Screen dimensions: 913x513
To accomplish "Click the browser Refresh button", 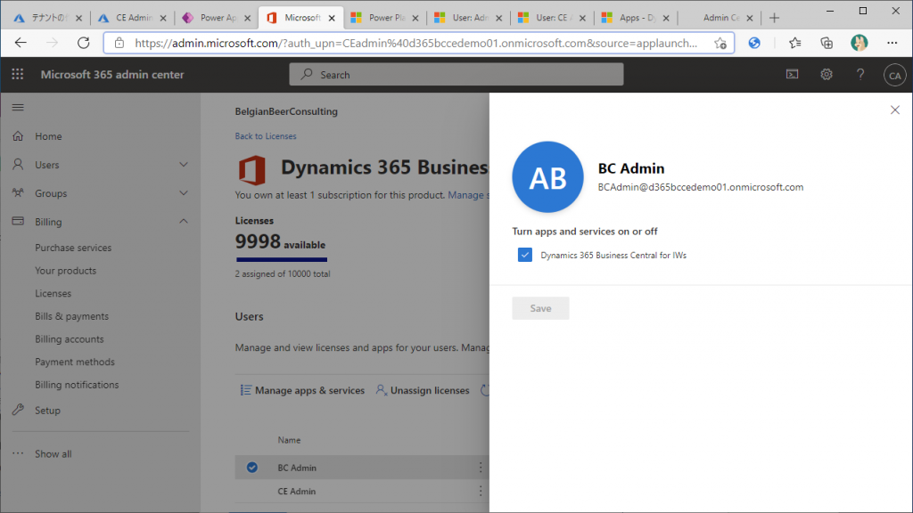I will coord(83,43).
